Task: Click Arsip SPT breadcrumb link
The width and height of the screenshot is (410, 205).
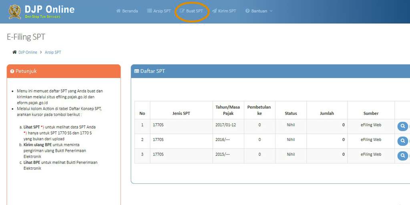Action: [53, 52]
